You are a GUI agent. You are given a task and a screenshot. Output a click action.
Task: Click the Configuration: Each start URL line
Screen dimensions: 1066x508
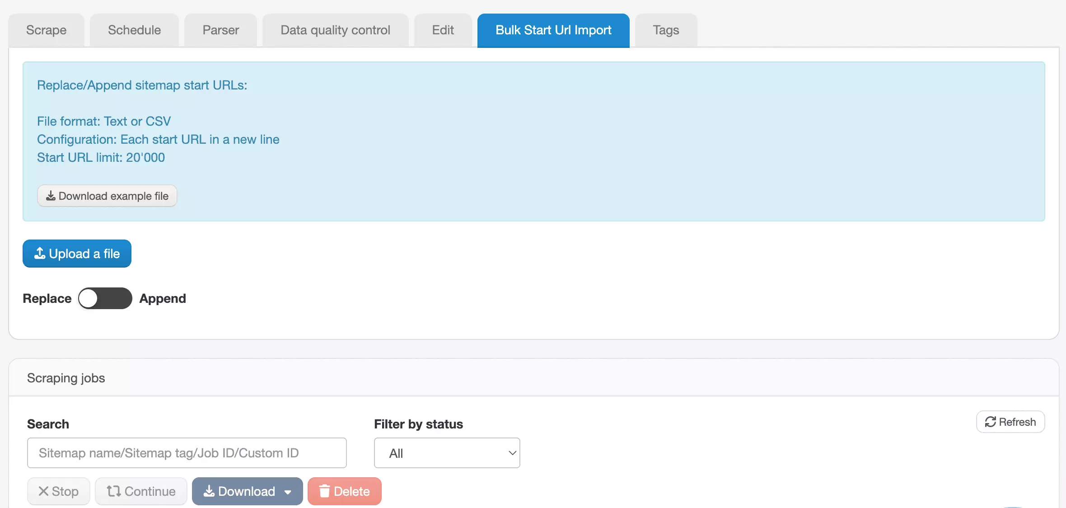point(158,139)
